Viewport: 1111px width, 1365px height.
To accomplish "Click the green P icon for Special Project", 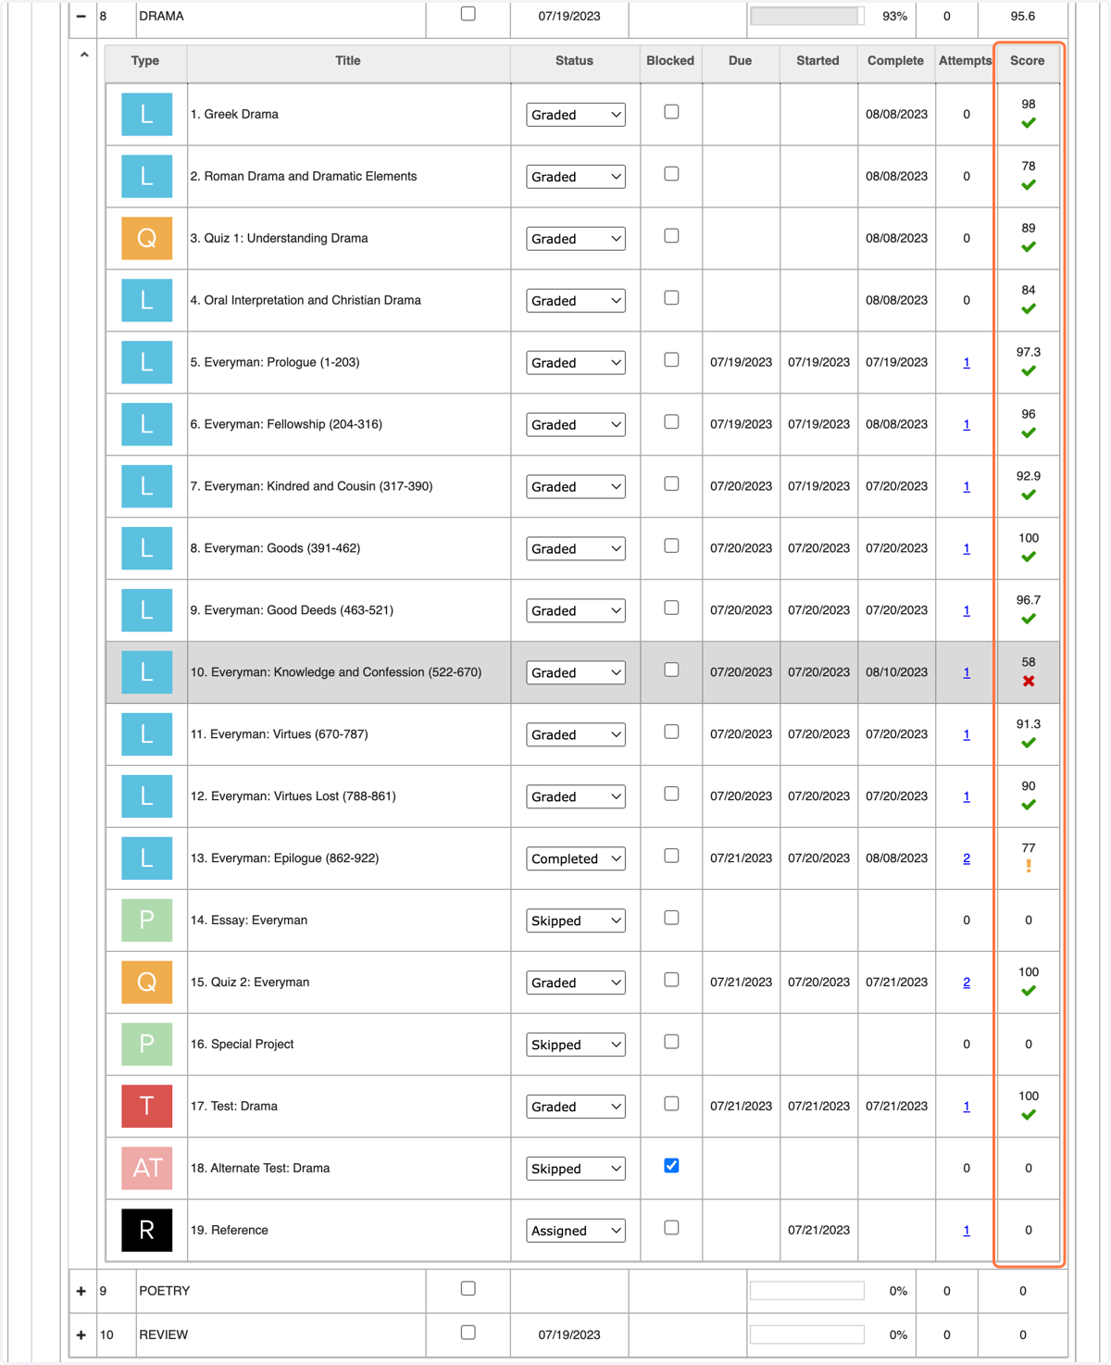I will point(146,1046).
